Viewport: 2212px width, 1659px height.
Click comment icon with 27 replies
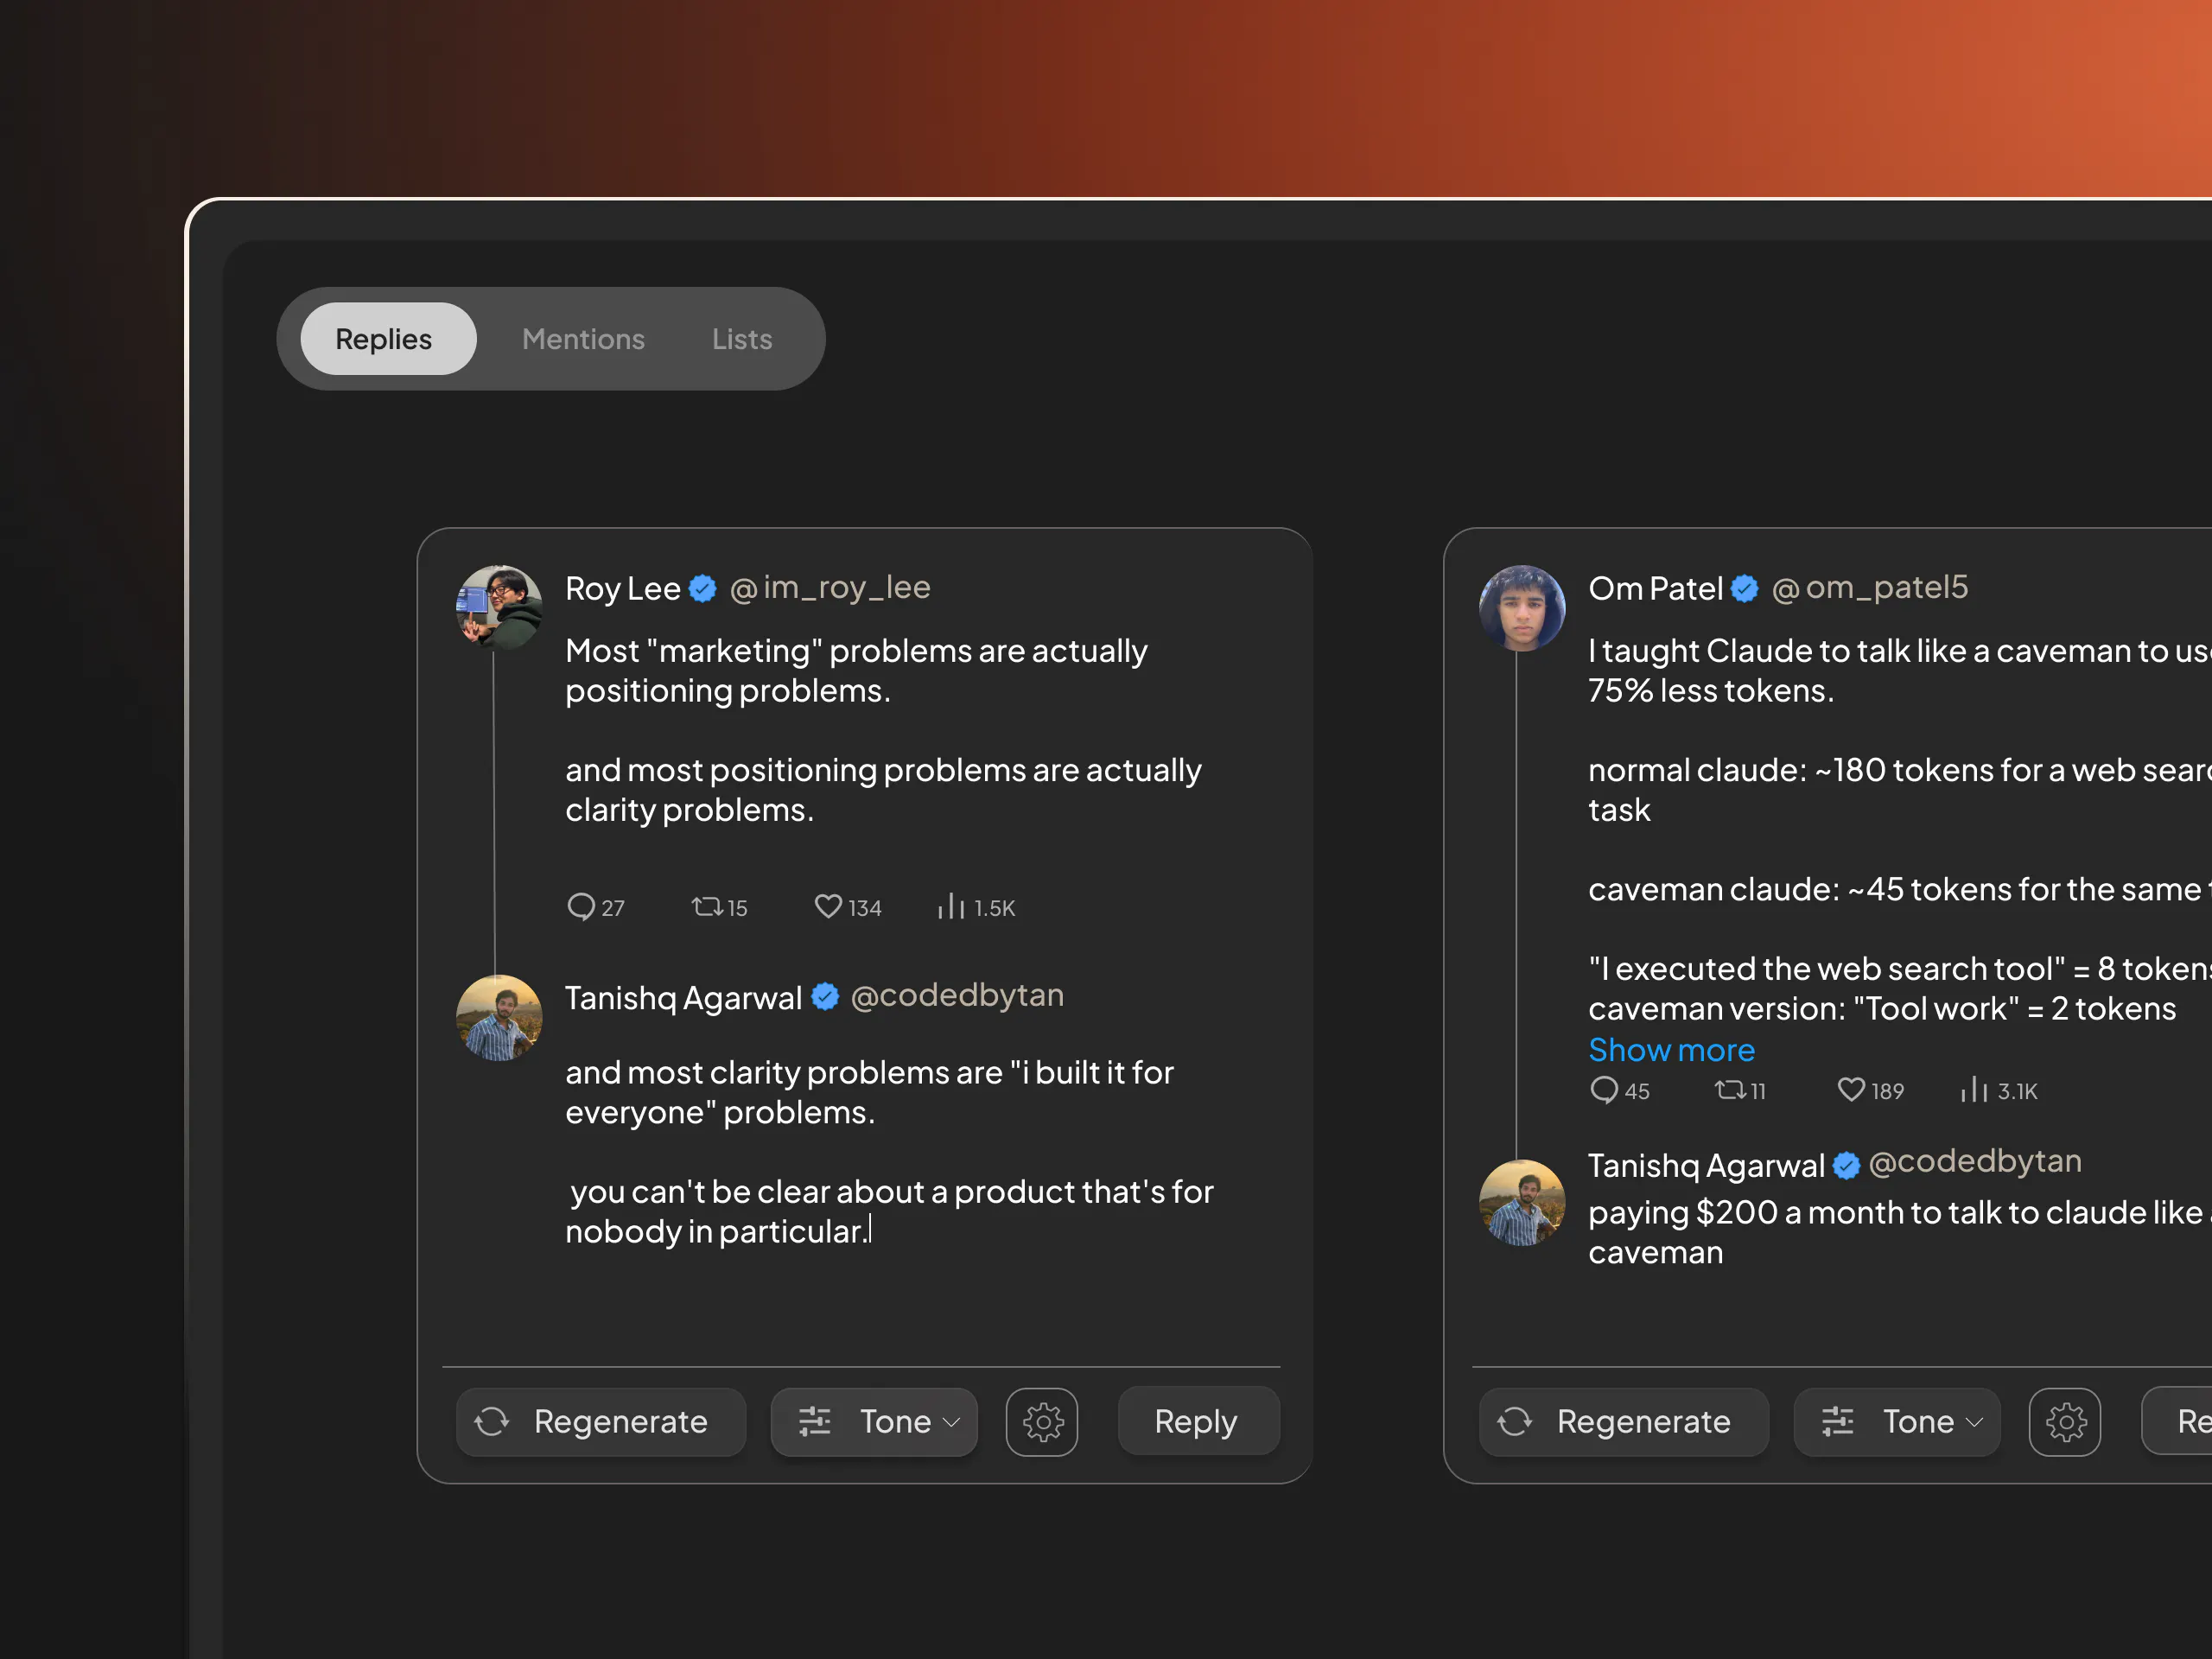click(581, 907)
